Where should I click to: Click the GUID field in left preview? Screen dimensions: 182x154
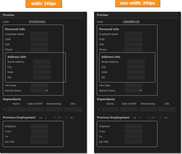[x=37, y=22]
